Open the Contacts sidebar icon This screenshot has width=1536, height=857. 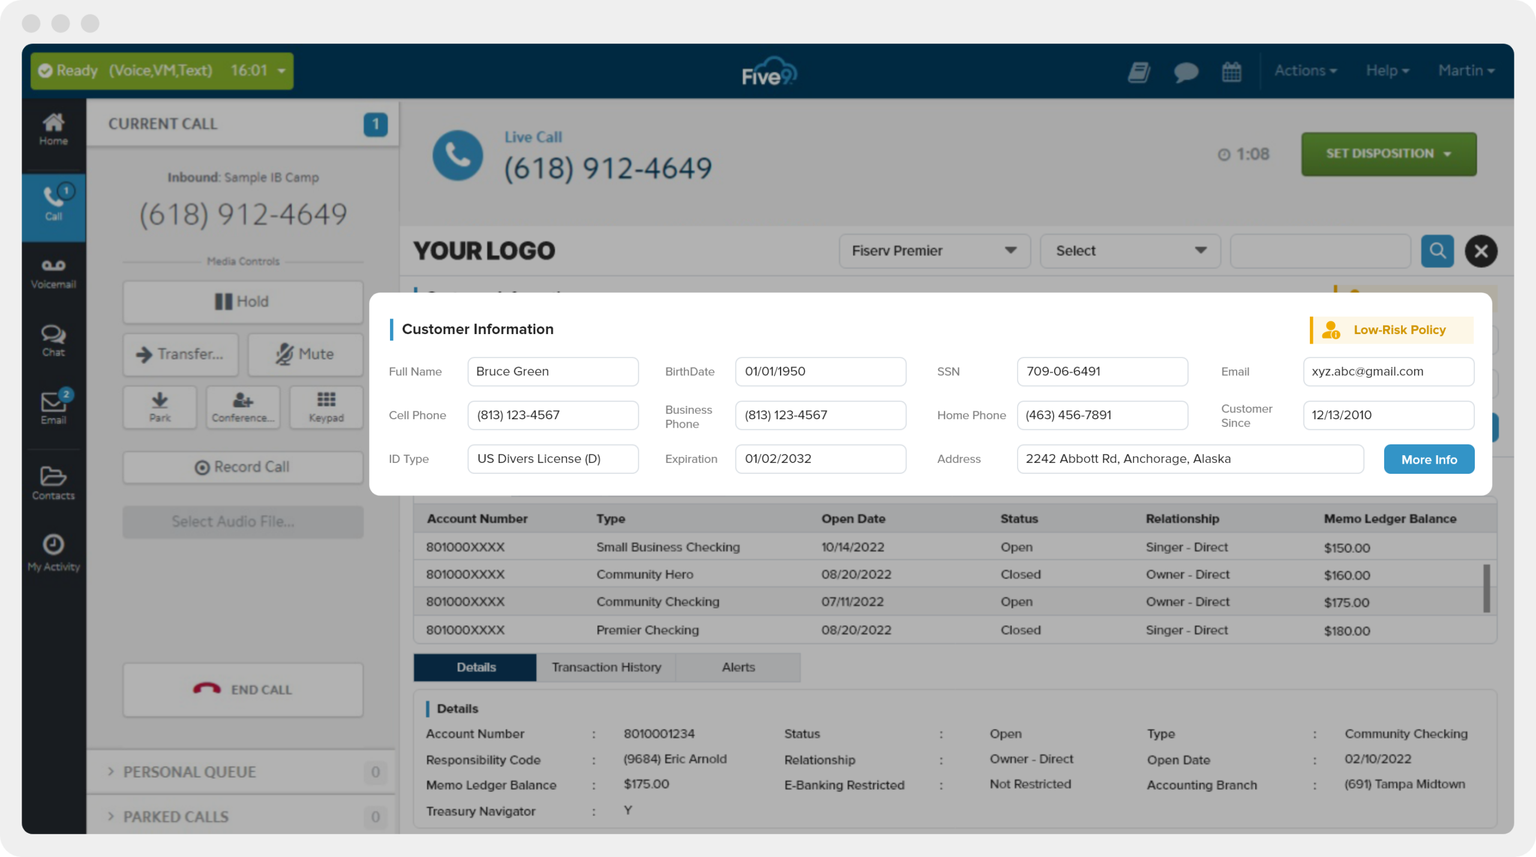(x=53, y=483)
